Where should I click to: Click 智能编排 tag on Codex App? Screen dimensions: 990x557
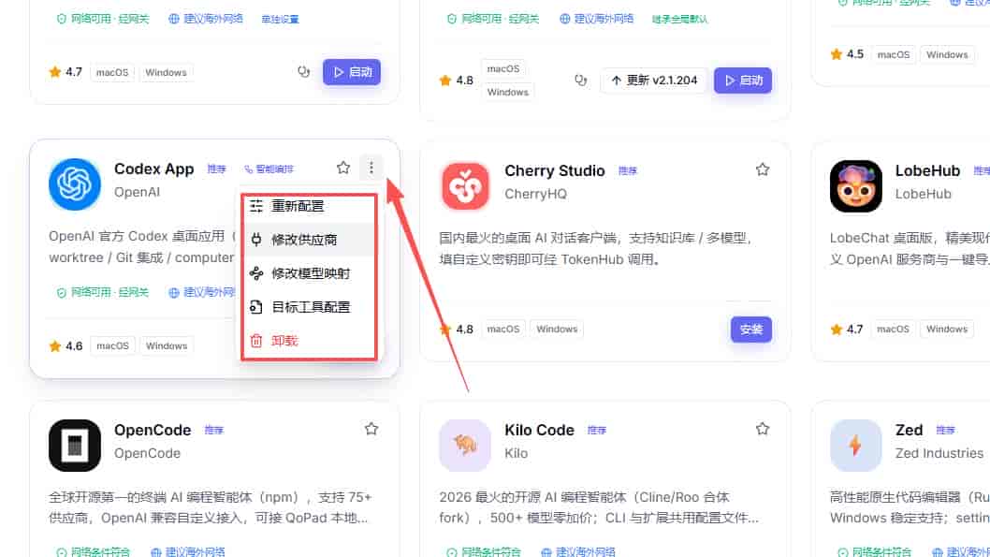click(269, 169)
